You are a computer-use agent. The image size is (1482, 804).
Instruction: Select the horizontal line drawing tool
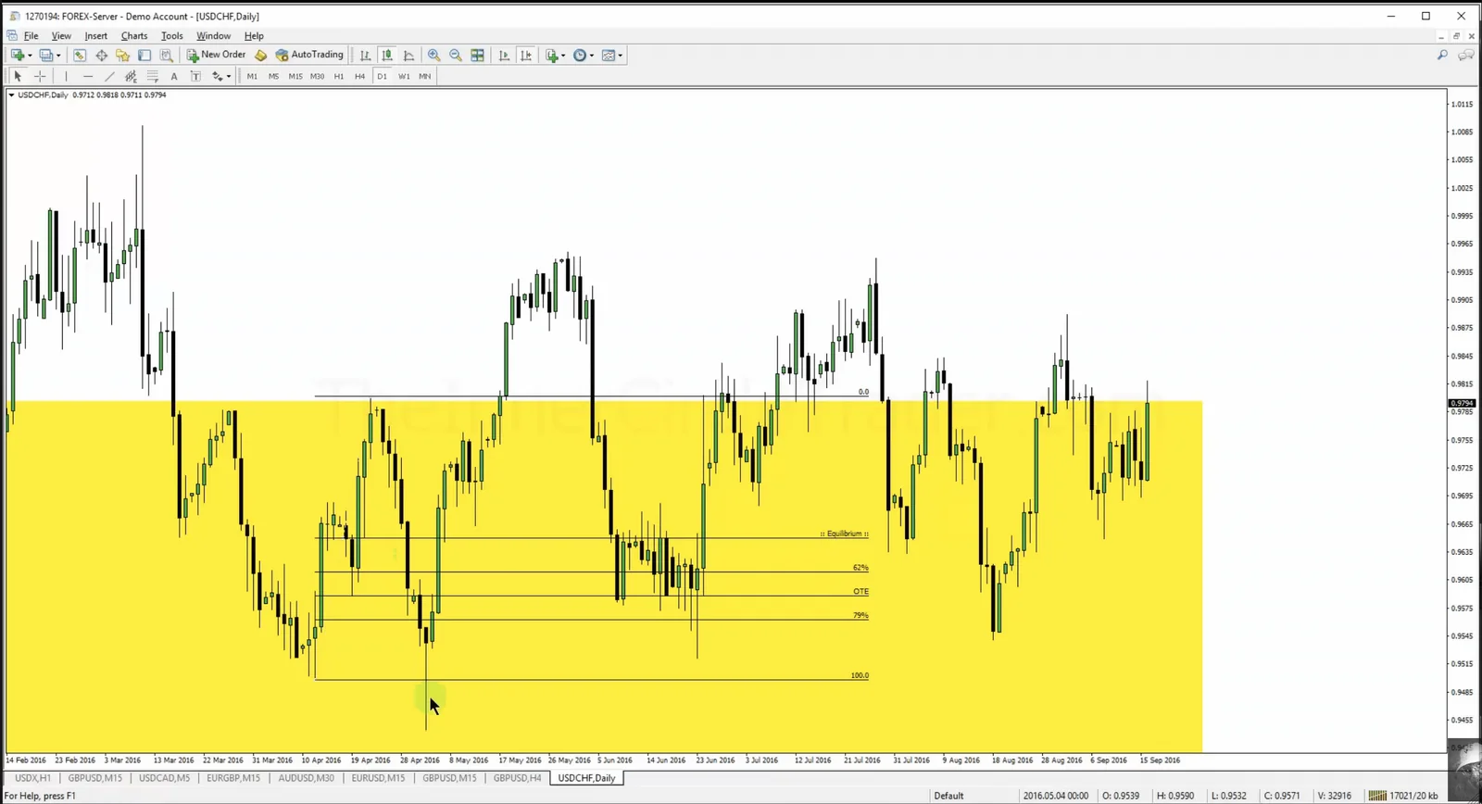pos(88,77)
